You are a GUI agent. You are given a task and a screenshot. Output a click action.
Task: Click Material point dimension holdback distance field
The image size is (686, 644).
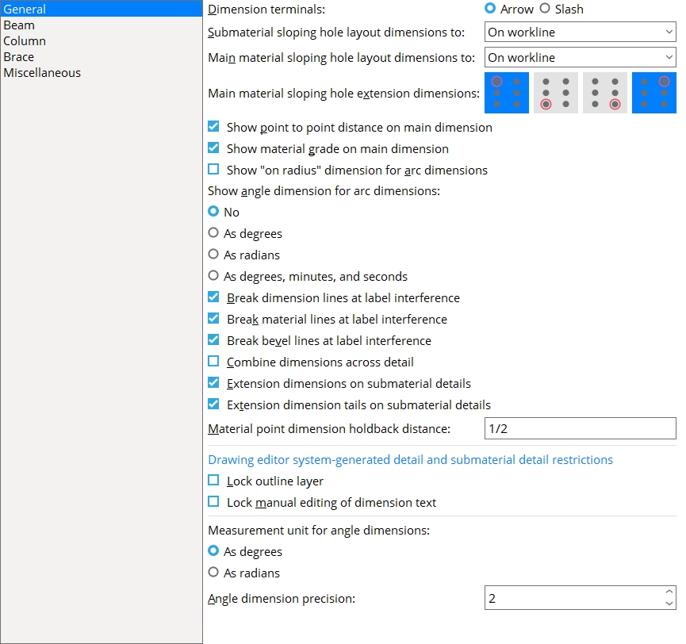[x=580, y=428]
